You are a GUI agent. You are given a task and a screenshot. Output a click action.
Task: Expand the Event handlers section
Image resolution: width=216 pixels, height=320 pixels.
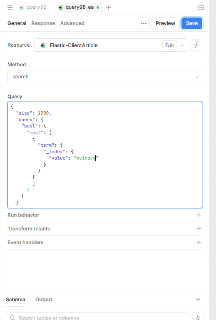105,242
